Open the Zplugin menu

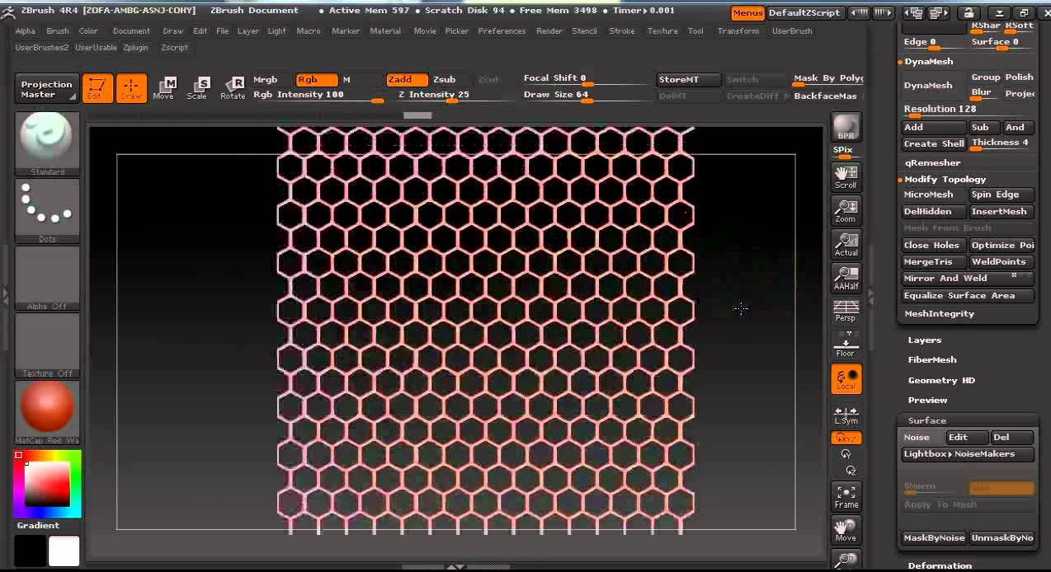click(136, 48)
